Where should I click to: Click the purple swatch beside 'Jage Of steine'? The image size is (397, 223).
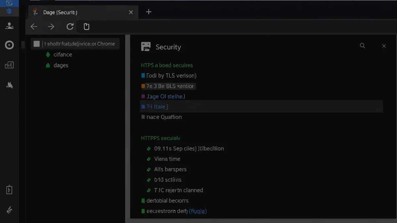coord(143,96)
